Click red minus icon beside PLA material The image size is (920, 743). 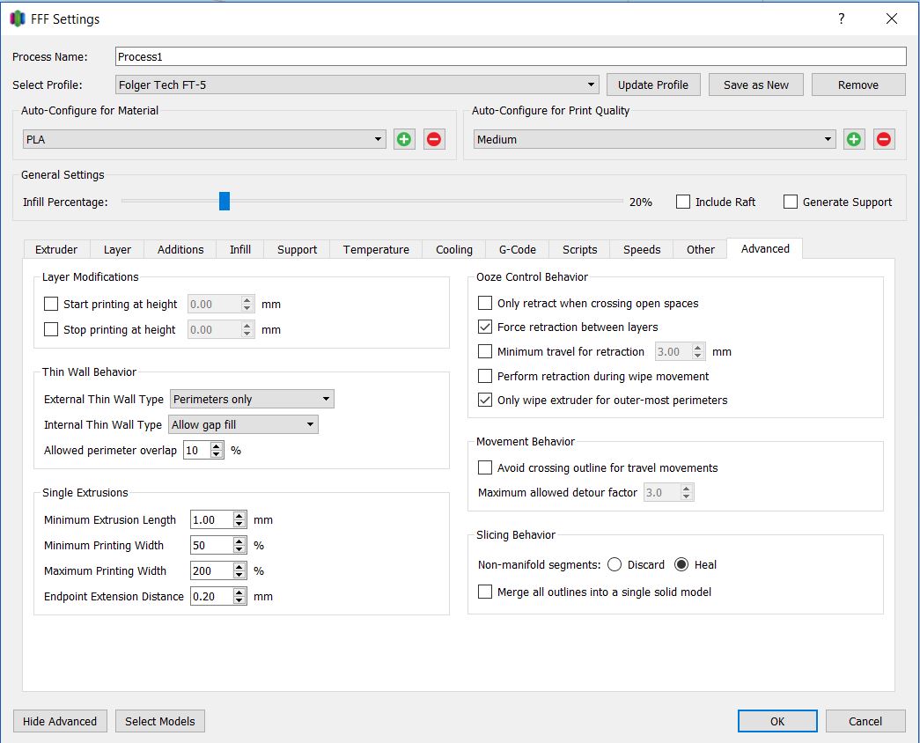(434, 139)
